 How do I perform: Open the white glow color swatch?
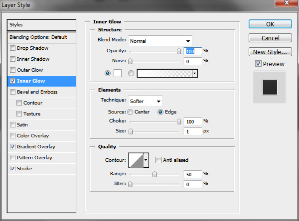click(118, 73)
